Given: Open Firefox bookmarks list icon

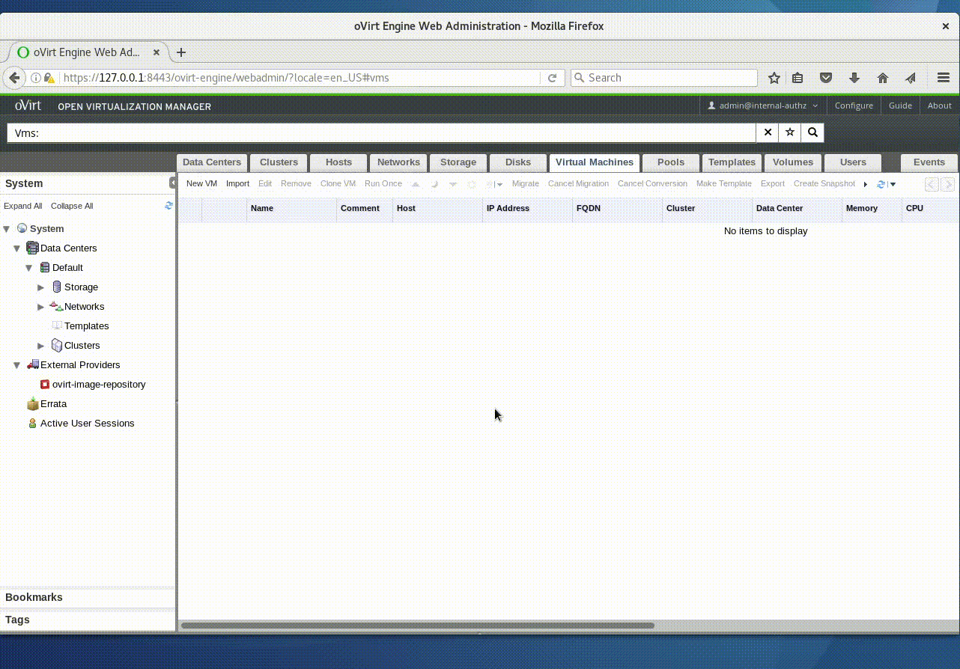Looking at the screenshot, I should (x=798, y=78).
